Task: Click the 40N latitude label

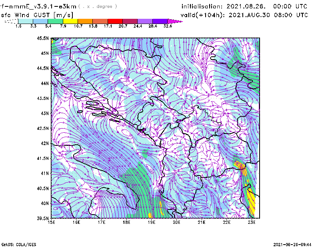Action: (45, 203)
